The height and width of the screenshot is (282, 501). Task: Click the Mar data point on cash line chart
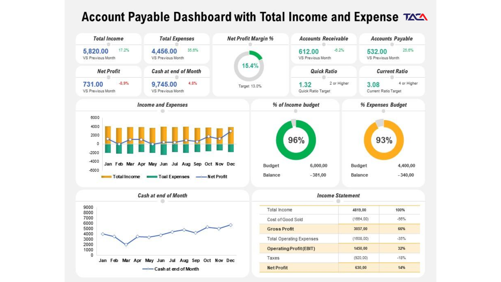point(126,245)
